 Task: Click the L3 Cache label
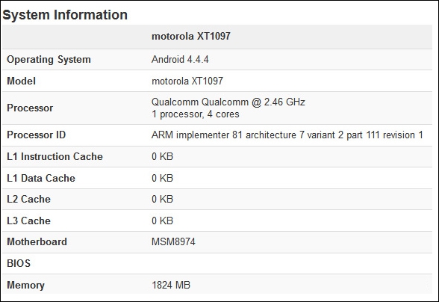click(28, 221)
